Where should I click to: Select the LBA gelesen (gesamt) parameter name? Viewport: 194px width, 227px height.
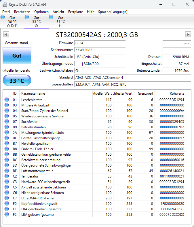click(37, 215)
